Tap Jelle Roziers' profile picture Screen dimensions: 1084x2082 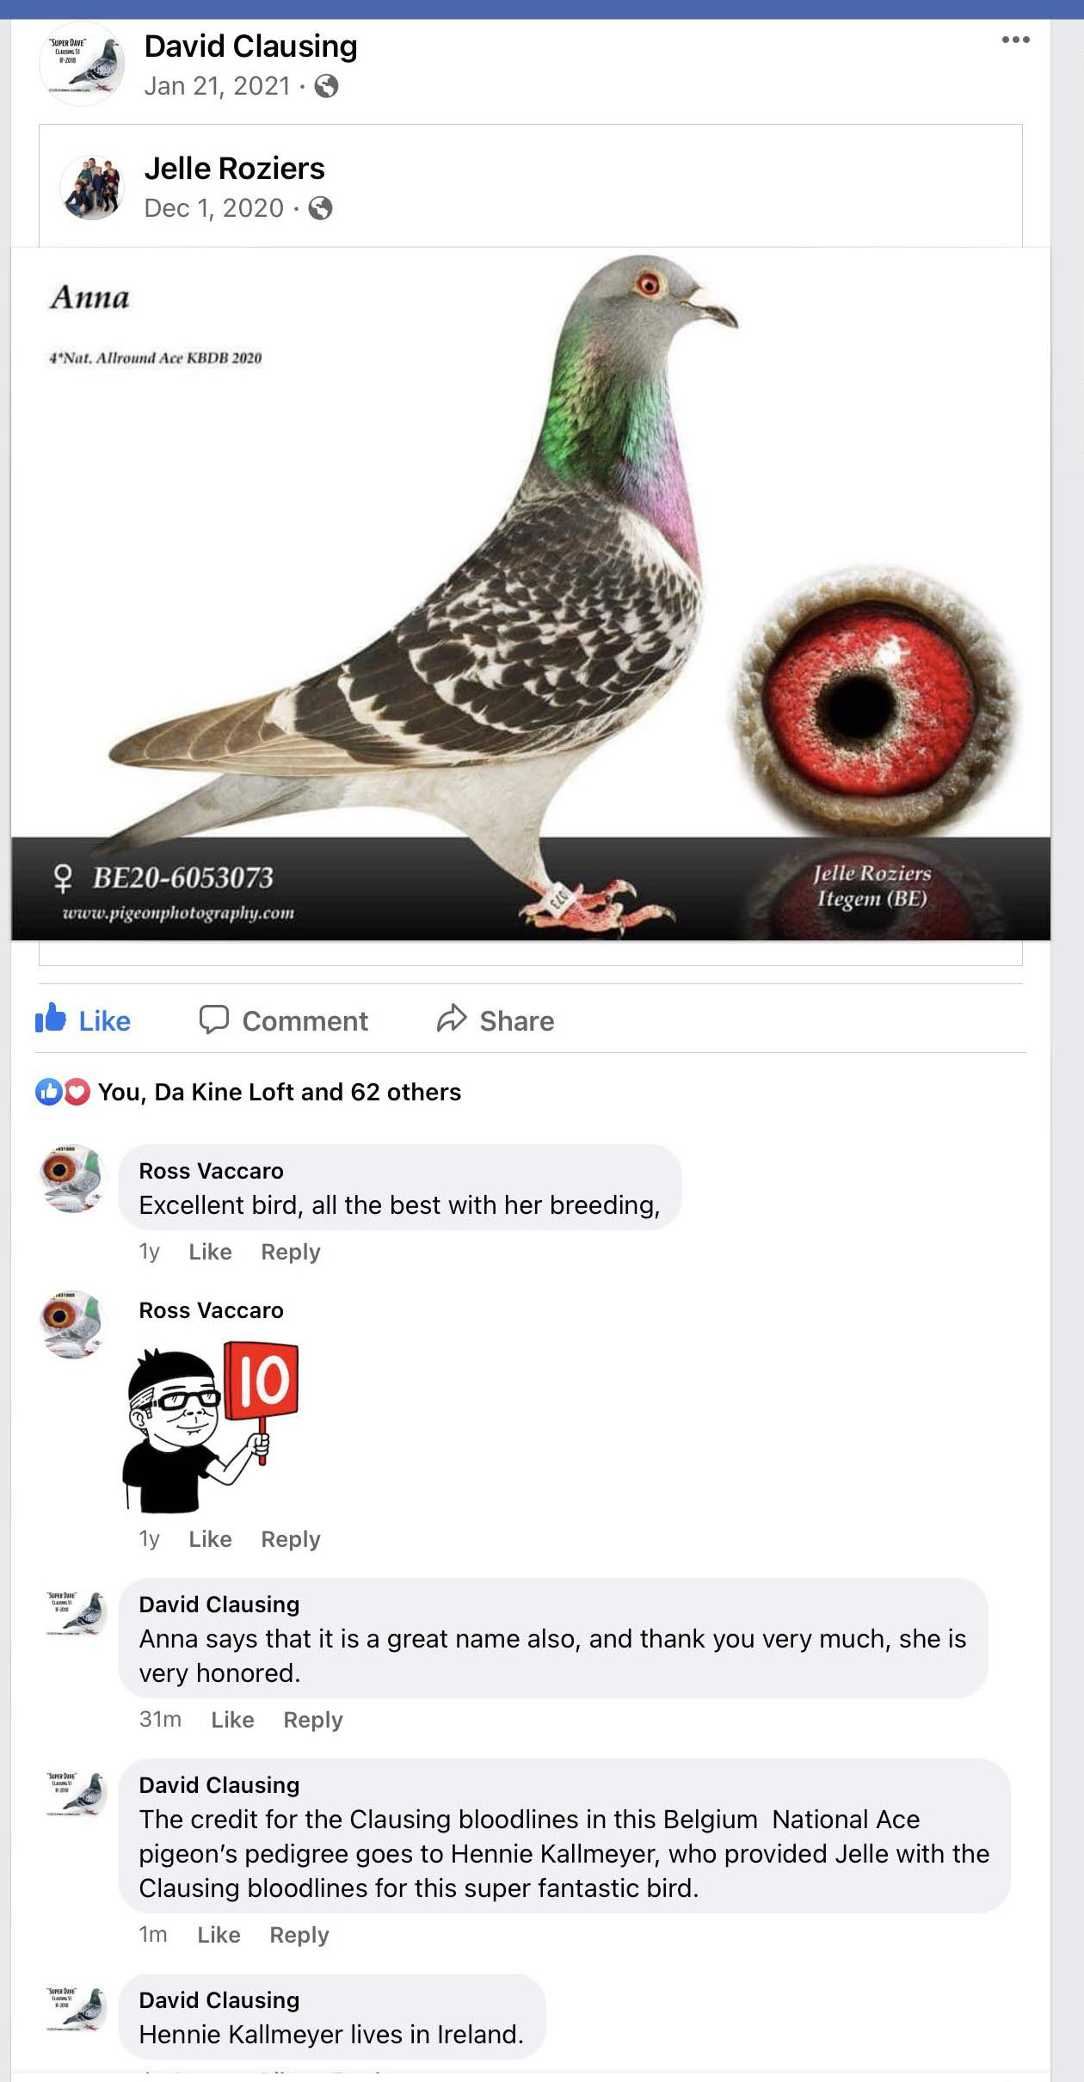91,188
